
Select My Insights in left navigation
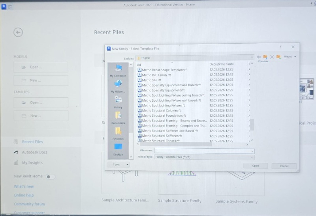[32, 163]
